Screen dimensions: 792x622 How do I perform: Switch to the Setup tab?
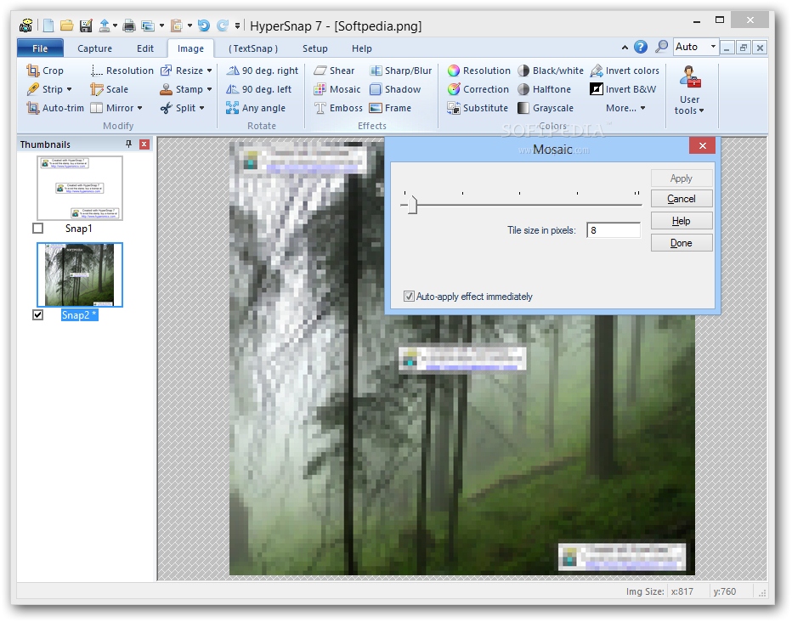coord(314,48)
